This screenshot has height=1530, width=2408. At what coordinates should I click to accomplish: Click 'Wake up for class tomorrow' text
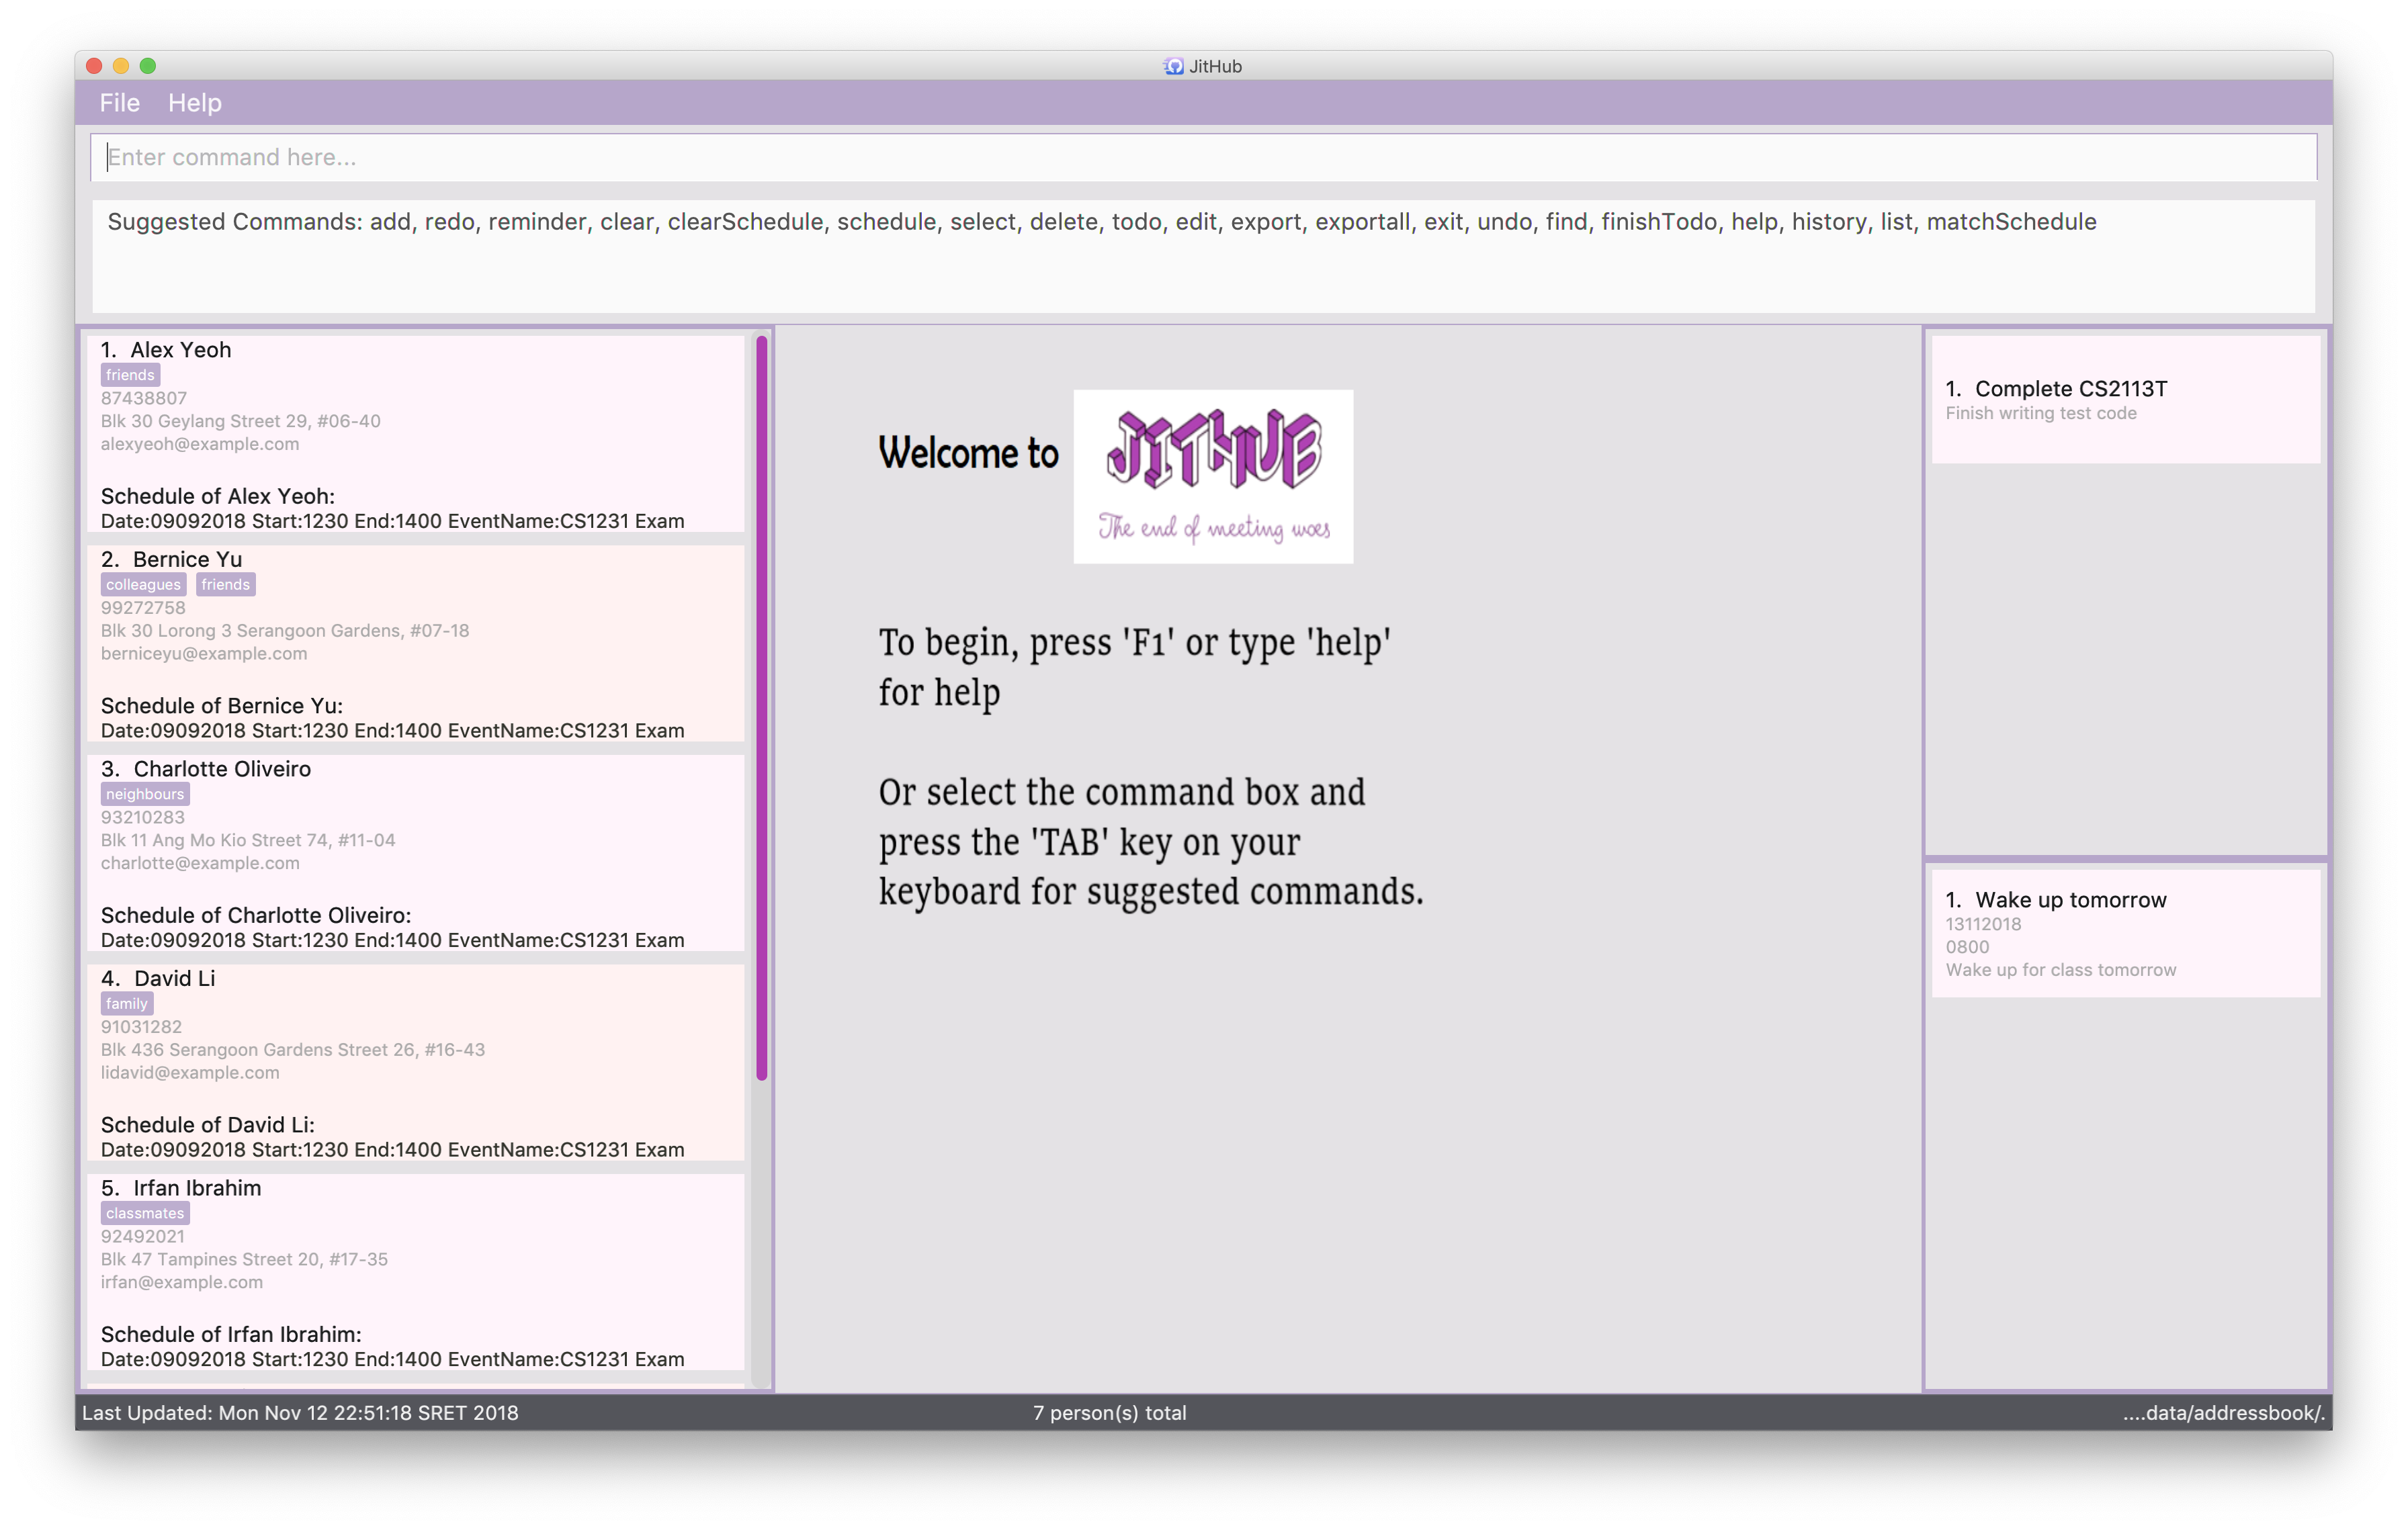click(2060, 971)
